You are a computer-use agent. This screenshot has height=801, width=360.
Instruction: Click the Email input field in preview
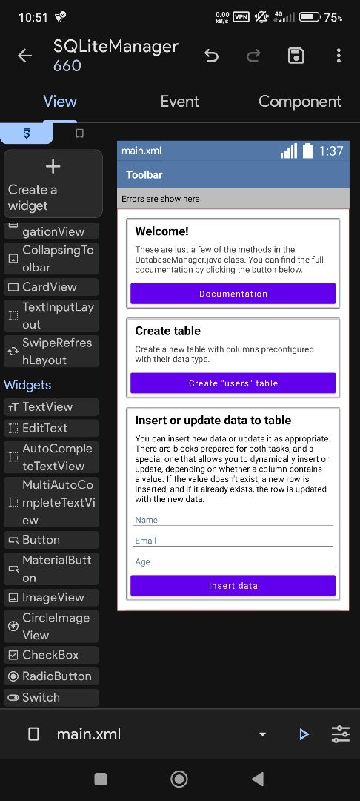[233, 541]
